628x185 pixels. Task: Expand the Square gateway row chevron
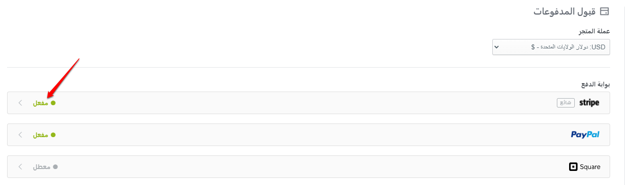20,167
